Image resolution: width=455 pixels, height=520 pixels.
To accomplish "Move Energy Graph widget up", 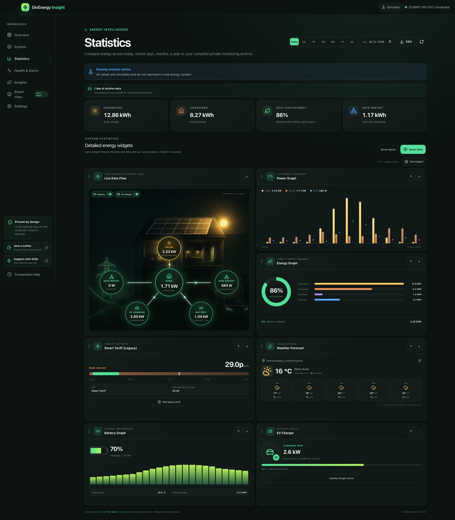I will (x=411, y=261).
